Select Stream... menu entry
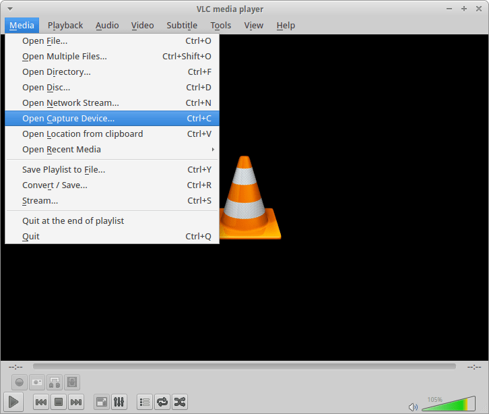489x414 pixels. (112, 201)
